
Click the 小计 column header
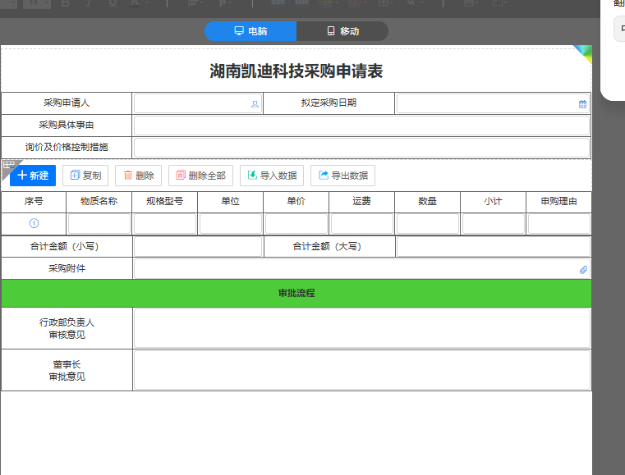pos(493,202)
